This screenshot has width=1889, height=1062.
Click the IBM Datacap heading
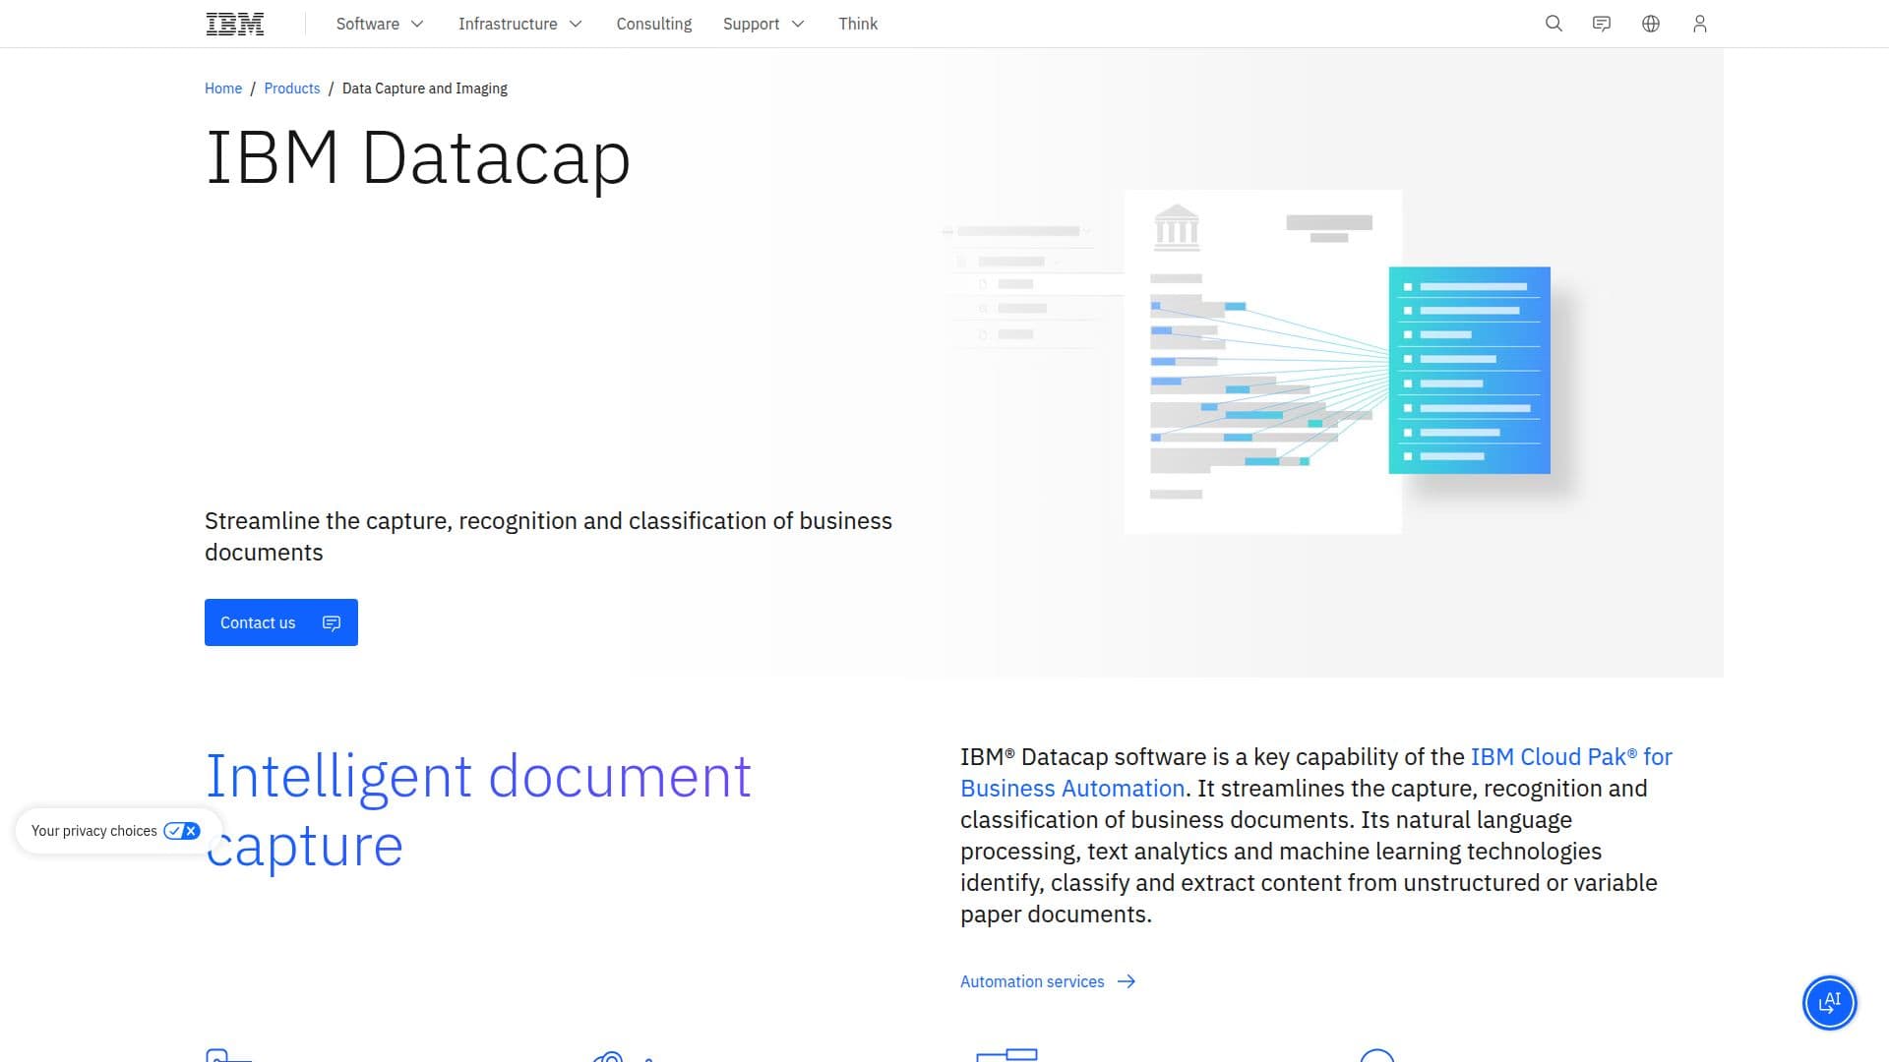click(x=417, y=157)
